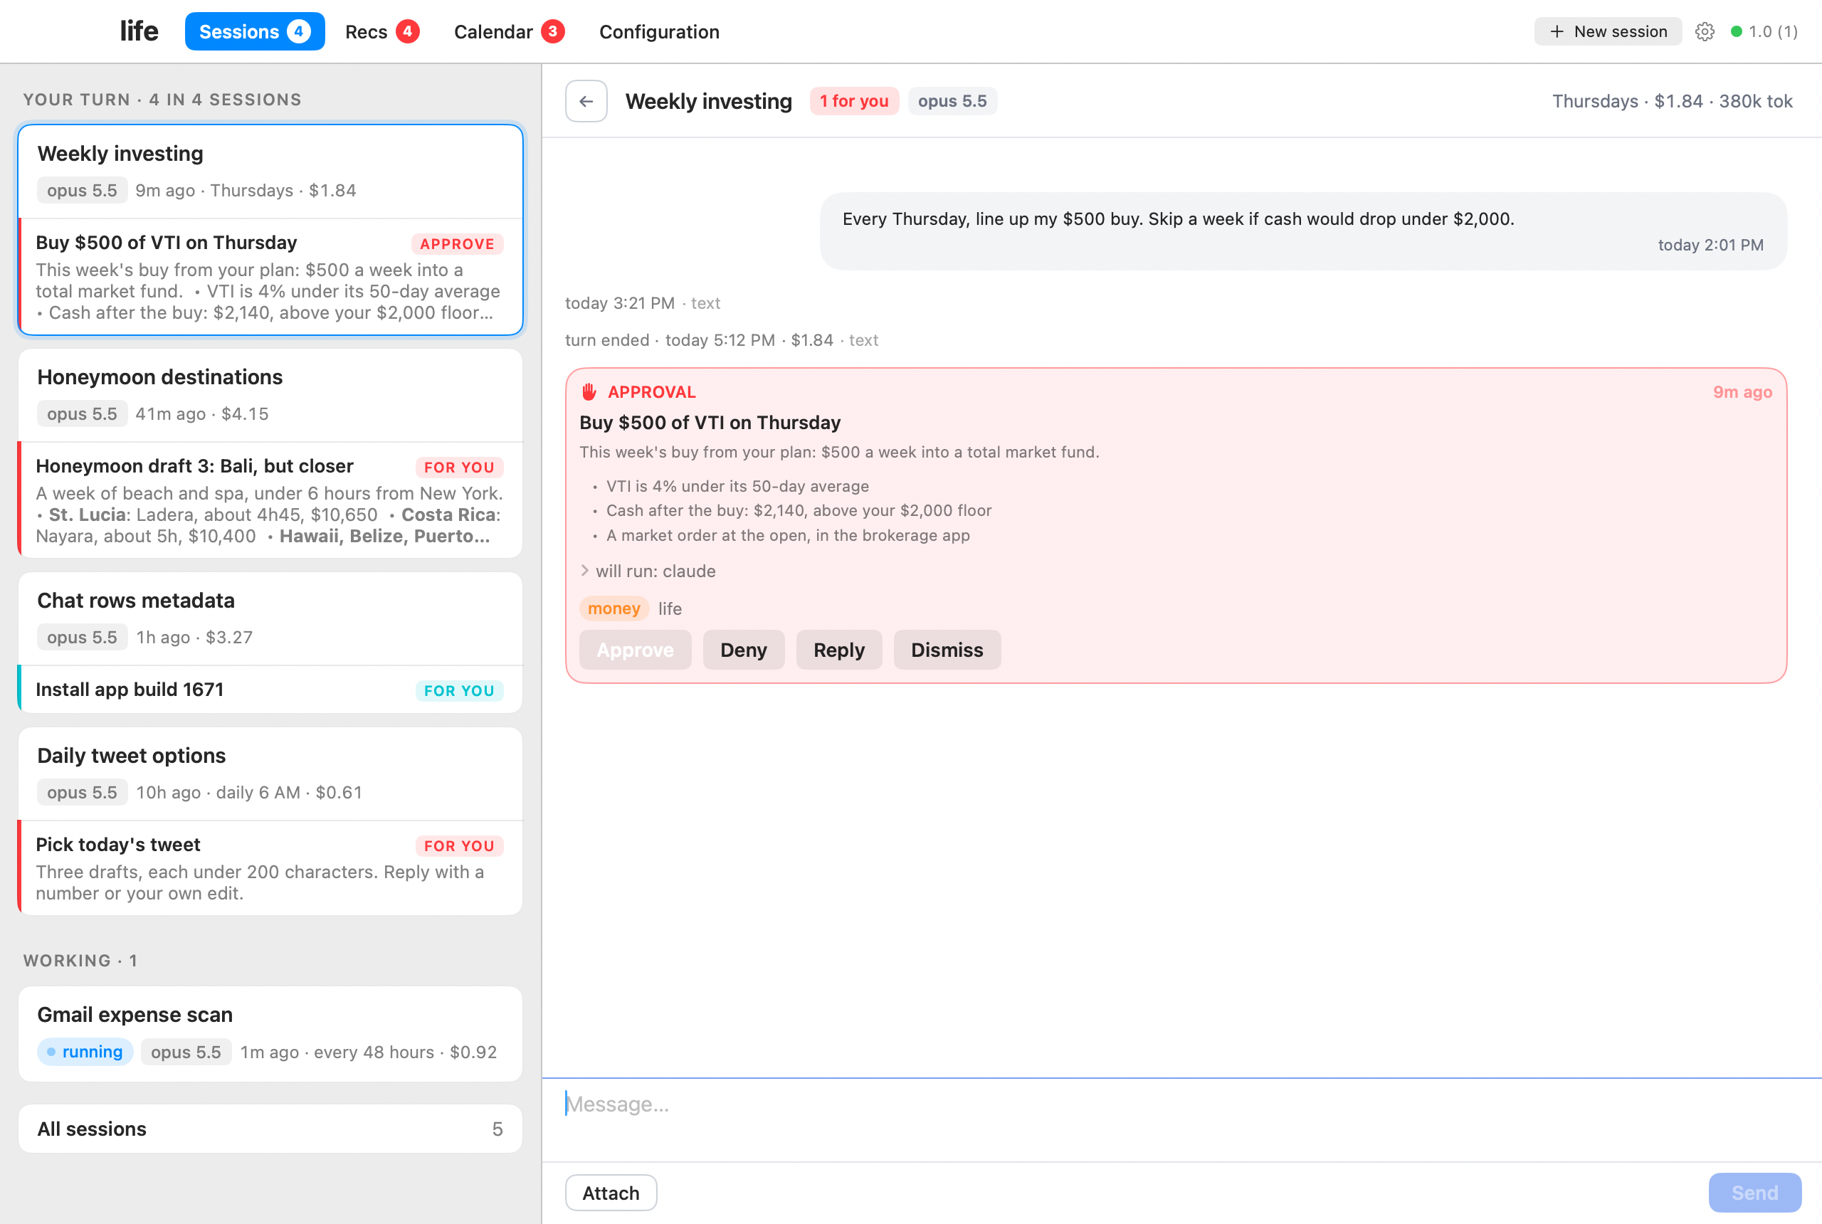Open the Daily tweet options session
1822x1224 pixels.
(270, 774)
